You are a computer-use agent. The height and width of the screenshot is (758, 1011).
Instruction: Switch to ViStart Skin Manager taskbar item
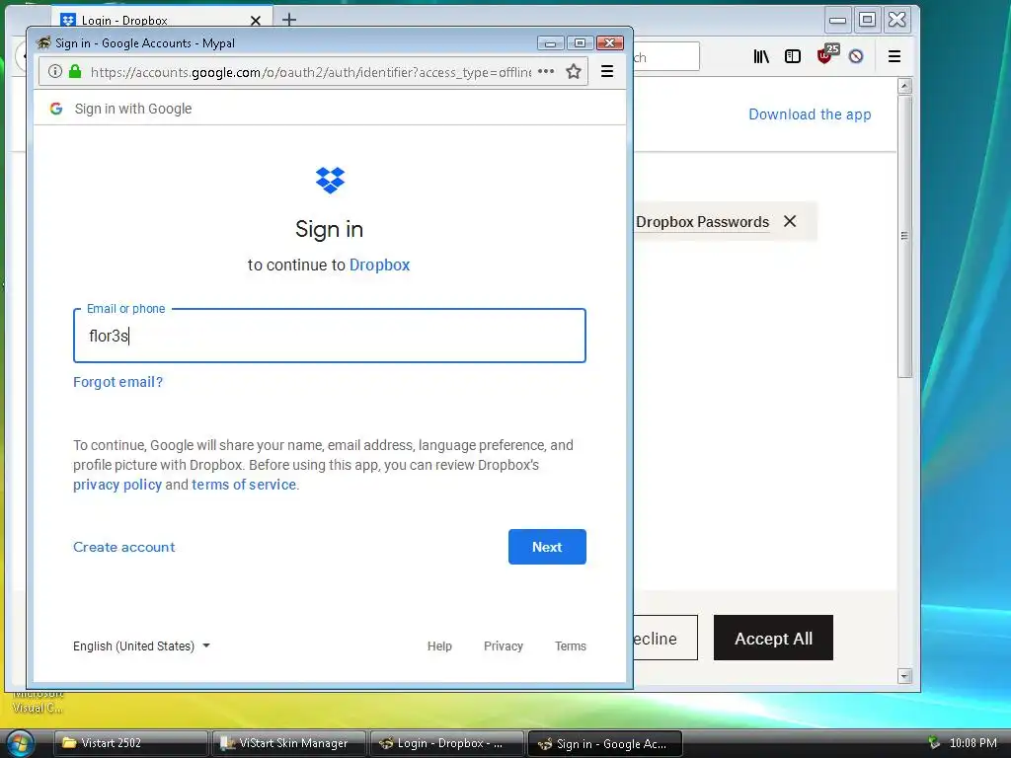point(289,743)
